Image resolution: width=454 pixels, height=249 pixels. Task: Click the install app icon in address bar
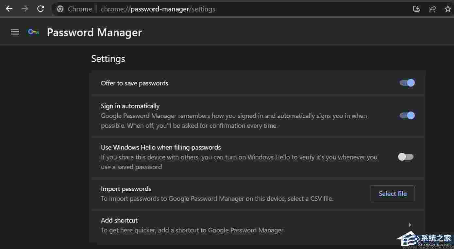coord(416,9)
